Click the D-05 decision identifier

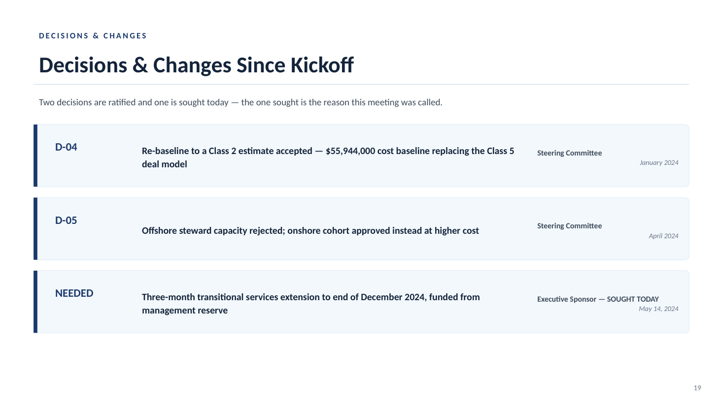point(66,220)
